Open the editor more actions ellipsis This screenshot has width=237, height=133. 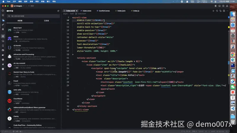[227, 11]
